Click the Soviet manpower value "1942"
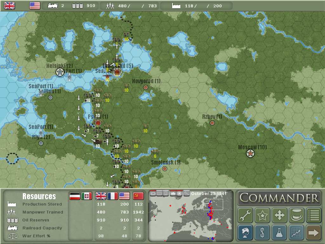 (x=138, y=212)
